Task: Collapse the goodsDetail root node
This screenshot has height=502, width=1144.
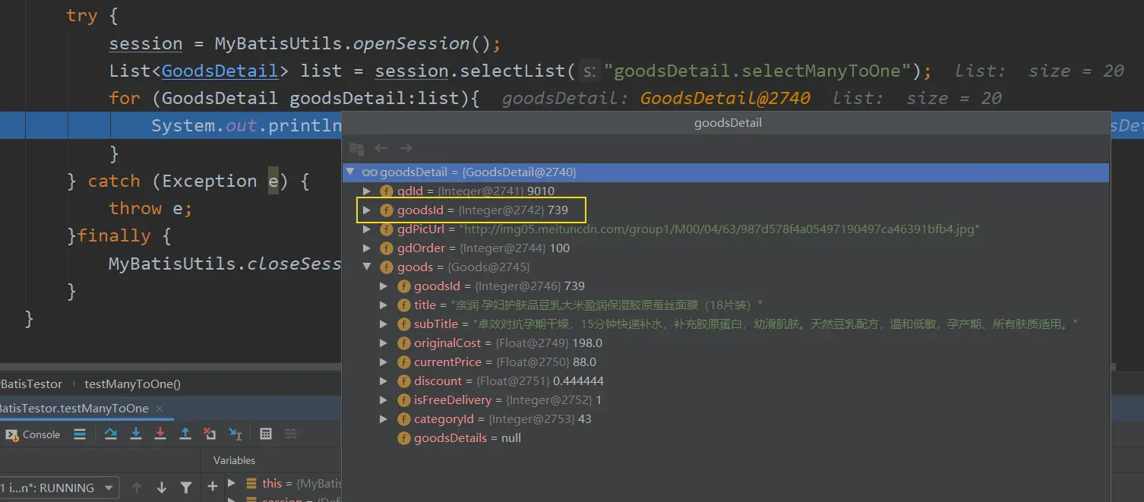Action: coord(350,172)
